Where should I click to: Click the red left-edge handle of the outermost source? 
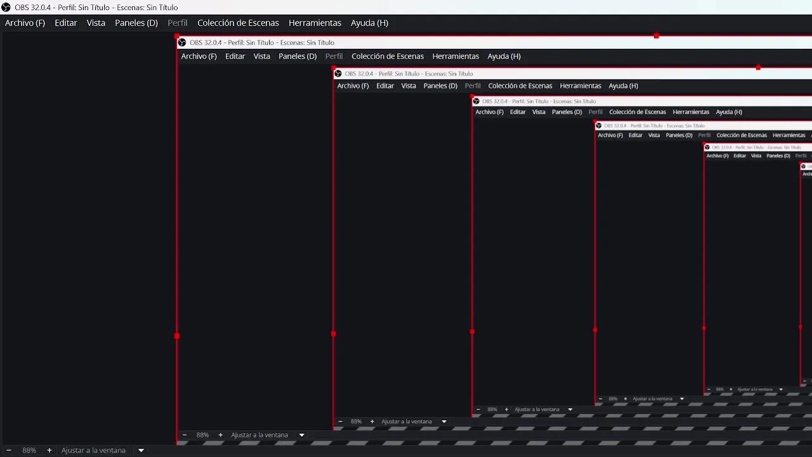pyautogui.click(x=177, y=336)
